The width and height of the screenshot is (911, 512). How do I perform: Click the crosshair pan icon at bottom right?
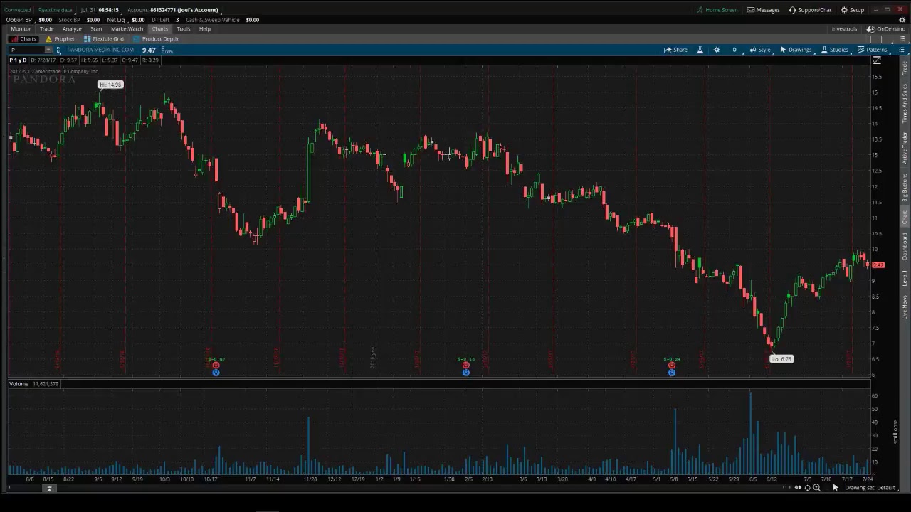807,488
